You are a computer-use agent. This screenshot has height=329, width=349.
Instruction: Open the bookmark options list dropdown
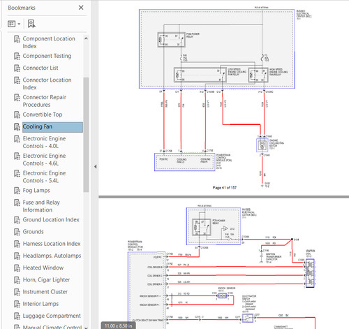[x=14, y=24]
